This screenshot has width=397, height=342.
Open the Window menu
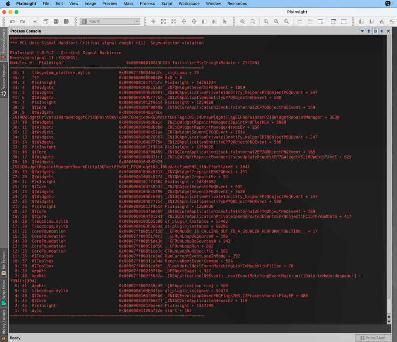click(x=213, y=3)
